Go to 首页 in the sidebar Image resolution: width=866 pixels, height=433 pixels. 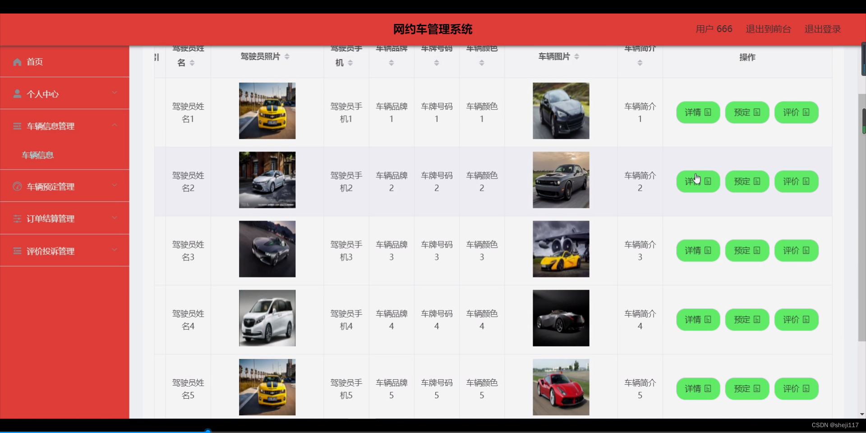[64, 61]
